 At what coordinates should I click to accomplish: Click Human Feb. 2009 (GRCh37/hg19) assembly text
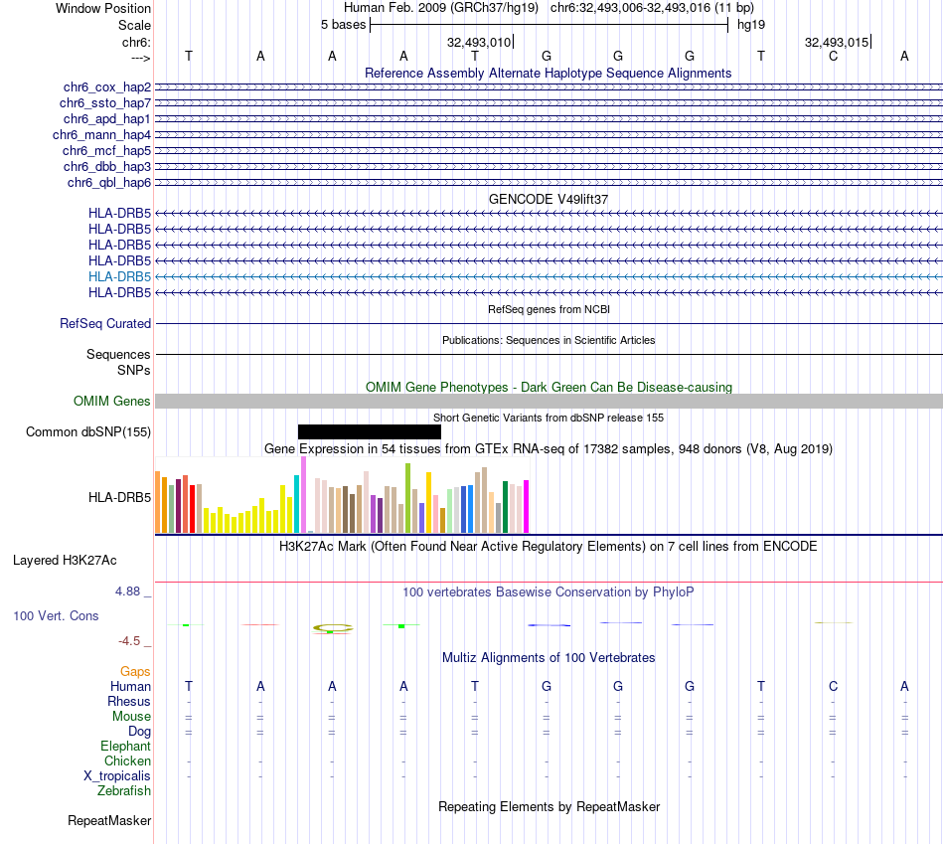(x=441, y=8)
